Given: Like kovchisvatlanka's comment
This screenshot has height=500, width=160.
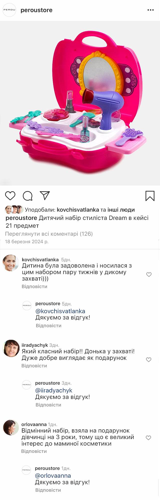Looking at the screenshot, I should coord(149,275).
